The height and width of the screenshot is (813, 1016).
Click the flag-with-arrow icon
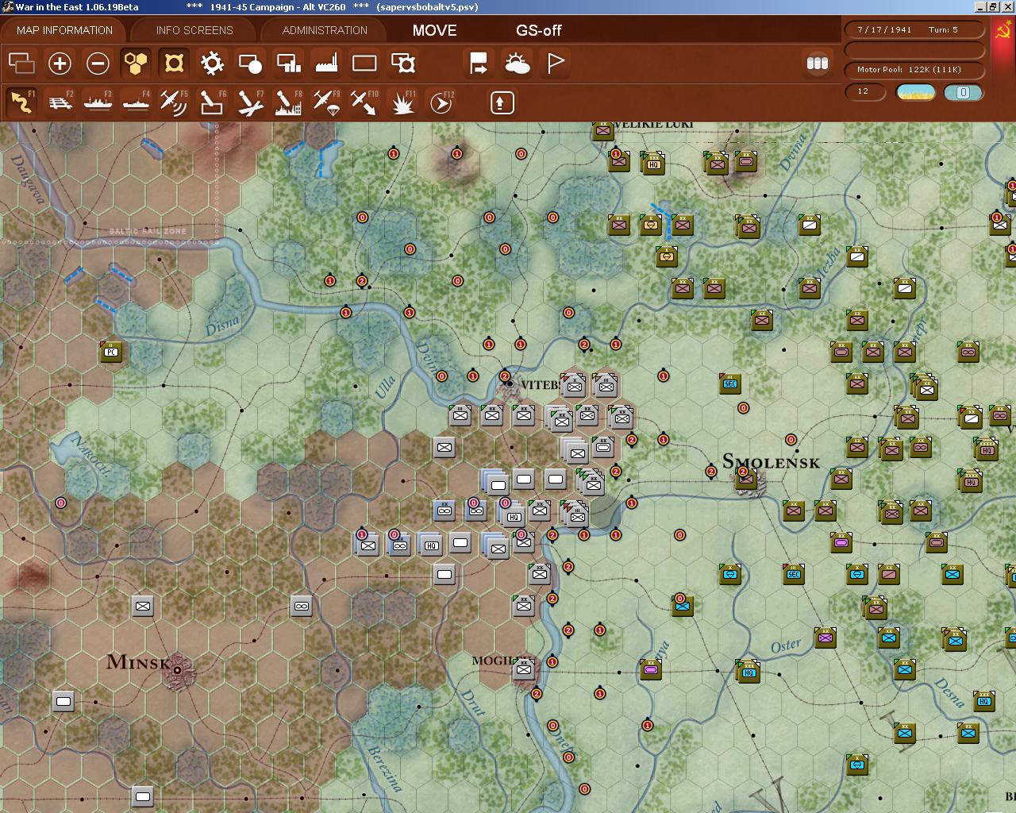tap(479, 63)
